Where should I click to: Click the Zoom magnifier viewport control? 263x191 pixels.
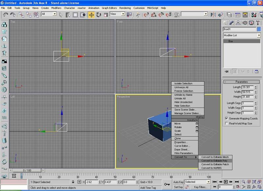coord(243,182)
